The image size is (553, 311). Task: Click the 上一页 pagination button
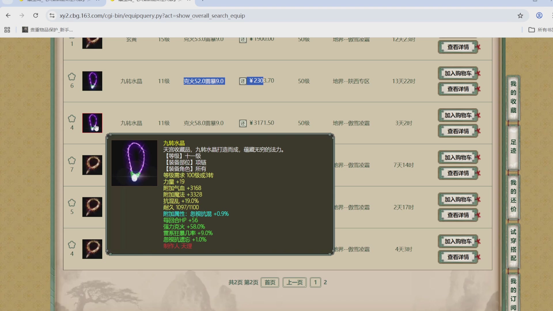[x=294, y=282]
